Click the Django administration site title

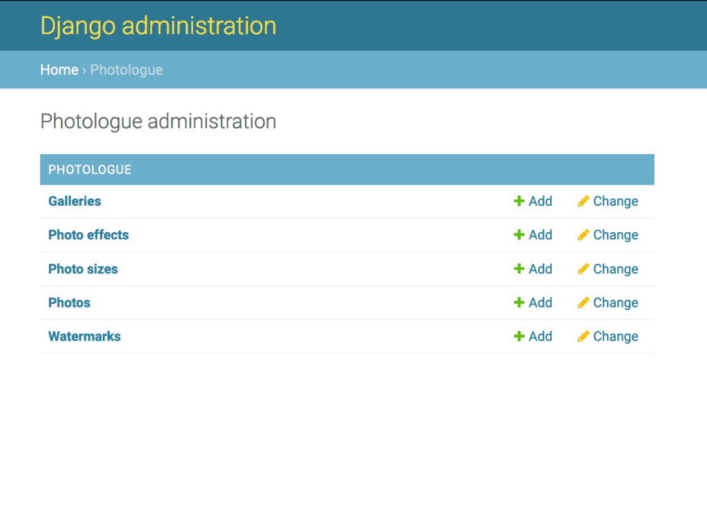(158, 26)
